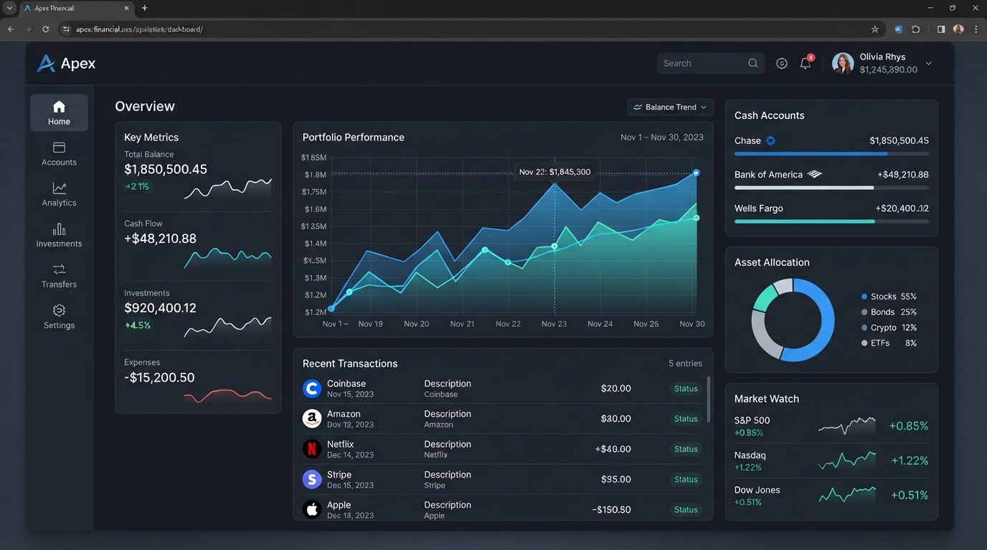987x550 pixels.
Task: Go back using the browser back arrow
Action: [11, 29]
